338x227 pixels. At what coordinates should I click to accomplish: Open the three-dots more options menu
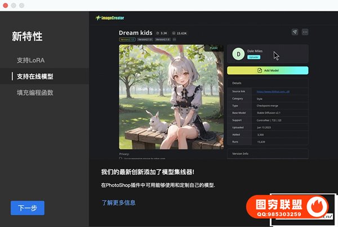pyautogui.click(x=305, y=32)
